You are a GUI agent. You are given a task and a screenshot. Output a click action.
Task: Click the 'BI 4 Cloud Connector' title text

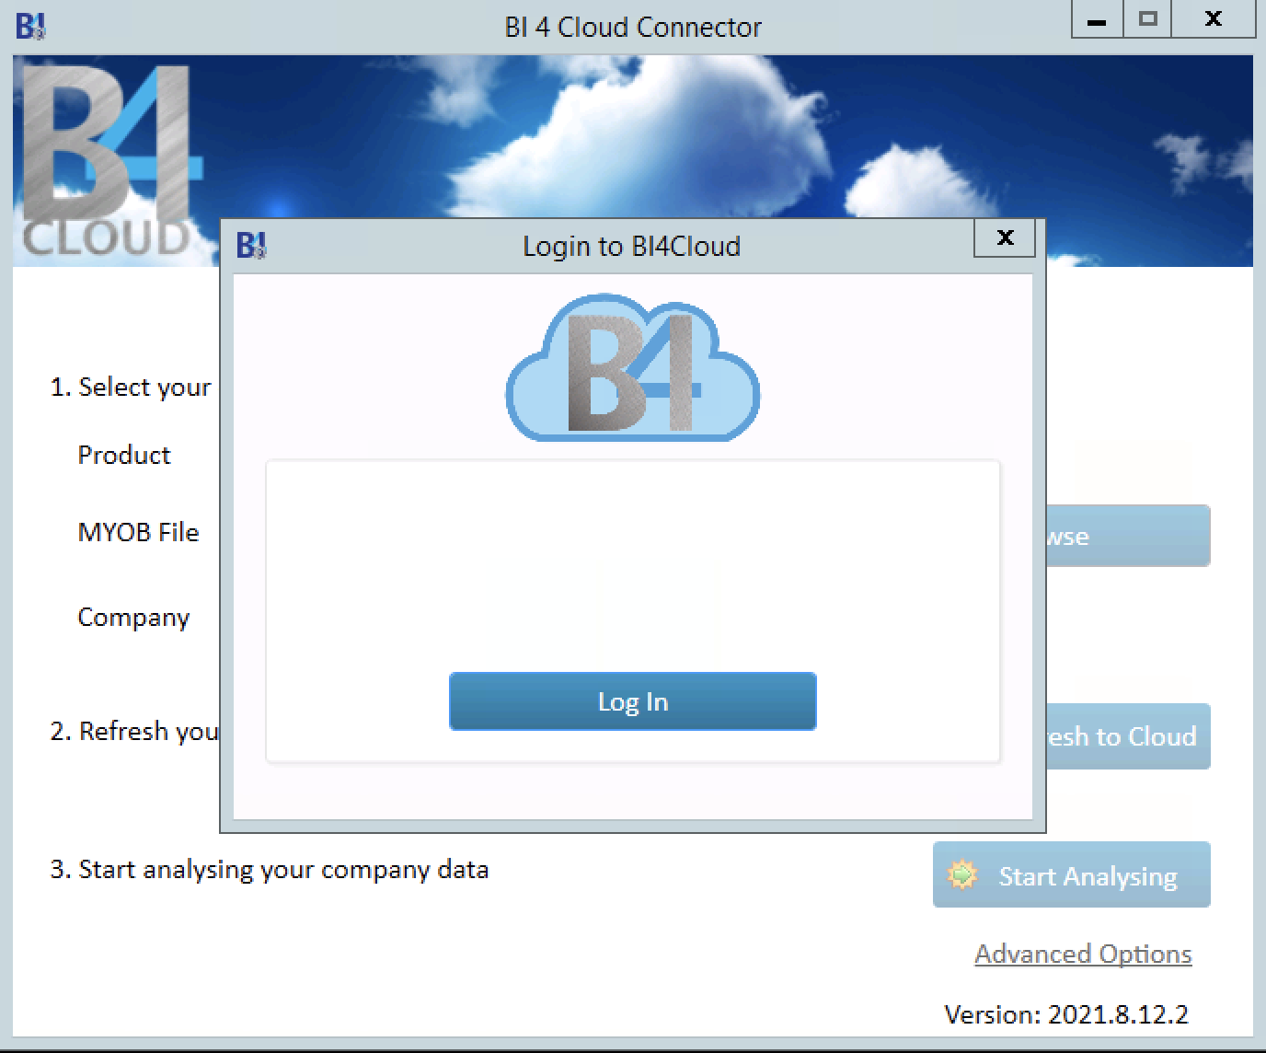point(633,28)
